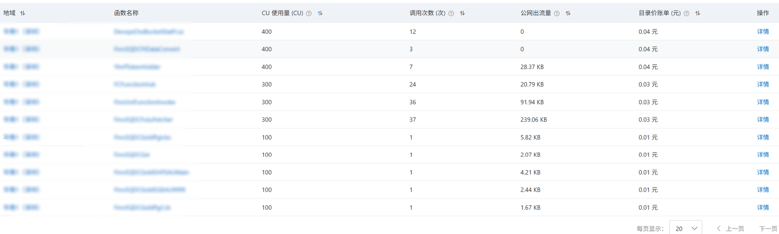Sort rows by 调用次数 (次)
This screenshot has height=234, width=779.
[462, 13]
